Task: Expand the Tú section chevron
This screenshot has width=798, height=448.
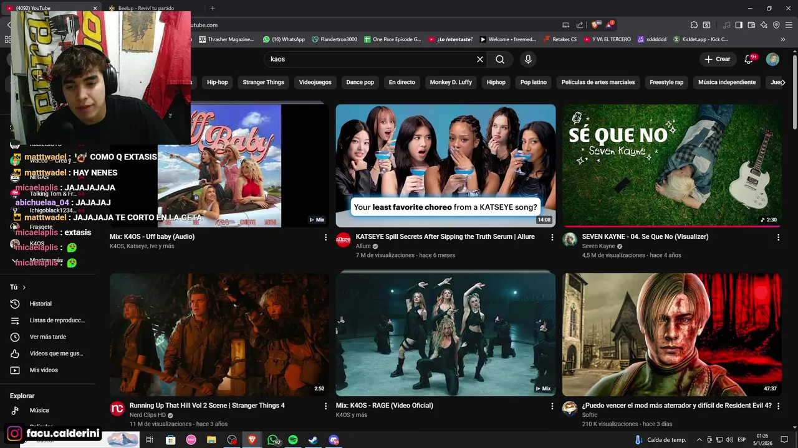Action: [x=24, y=287]
